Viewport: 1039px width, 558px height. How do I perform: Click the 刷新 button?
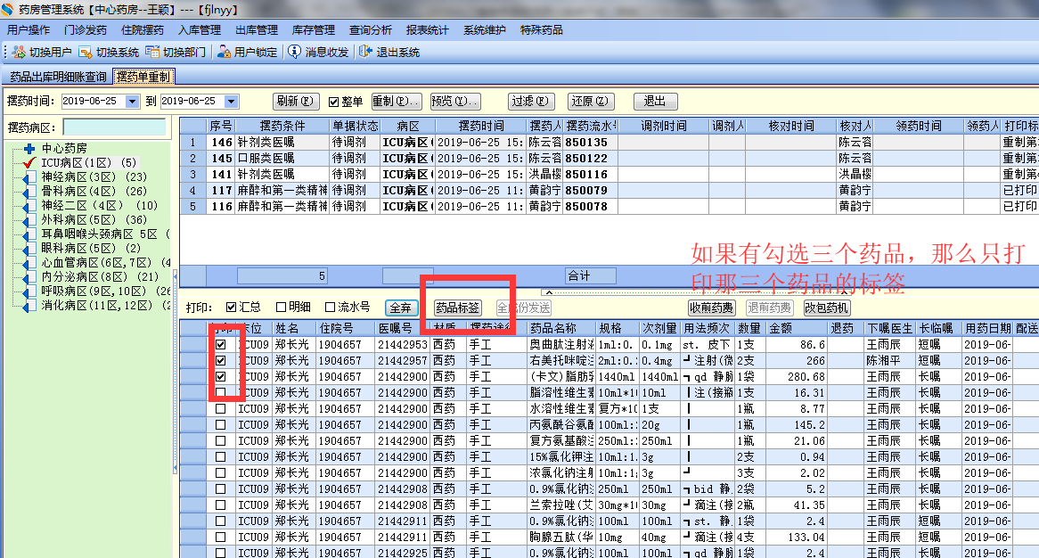(295, 102)
